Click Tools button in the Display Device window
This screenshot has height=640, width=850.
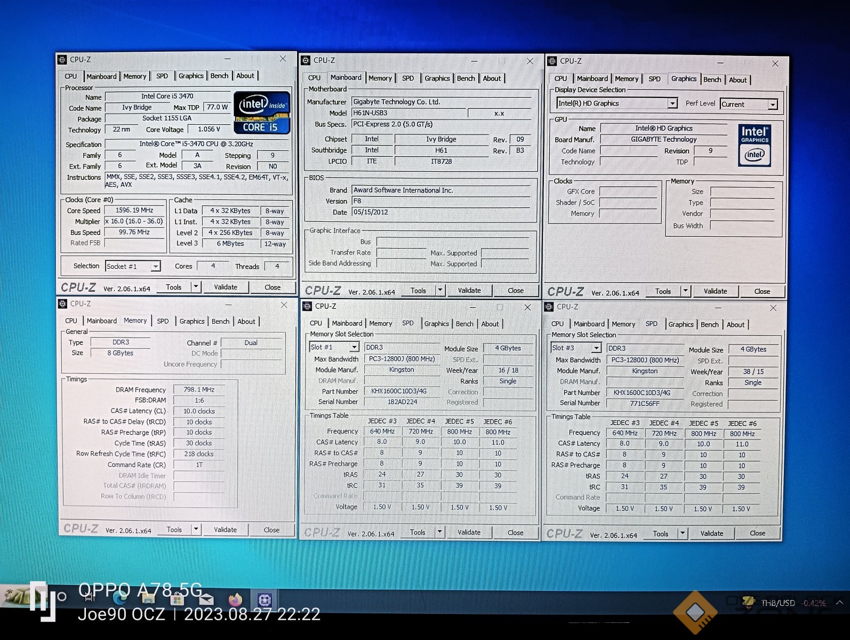tap(663, 291)
